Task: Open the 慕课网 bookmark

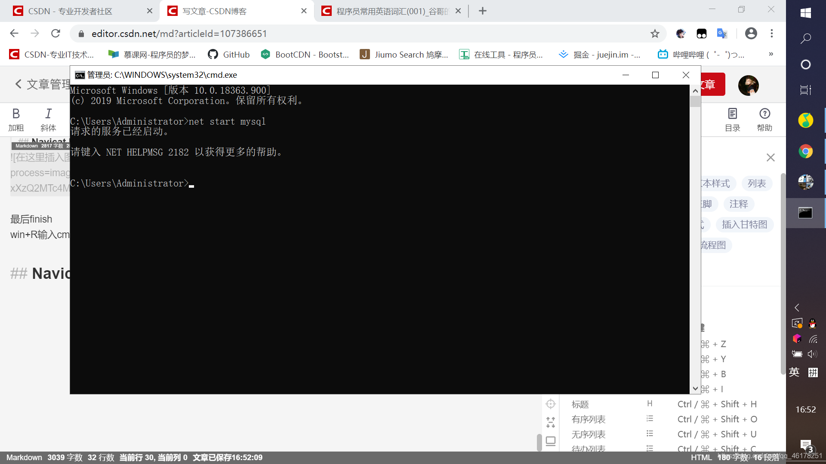Action: [152, 55]
